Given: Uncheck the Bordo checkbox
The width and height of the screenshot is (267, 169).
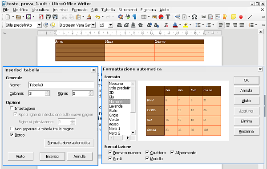Looking at the screenshot, I should coord(12,135).
